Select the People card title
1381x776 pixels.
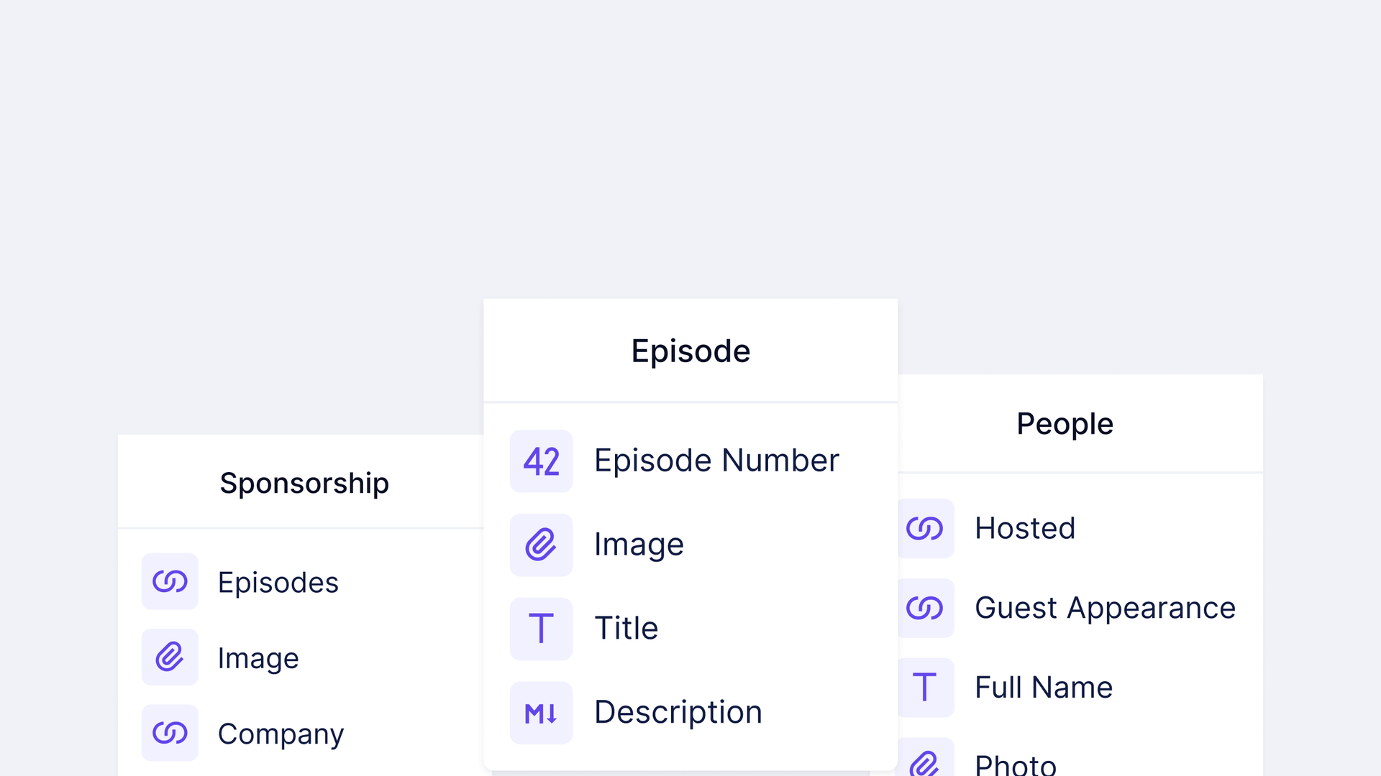(x=1065, y=424)
